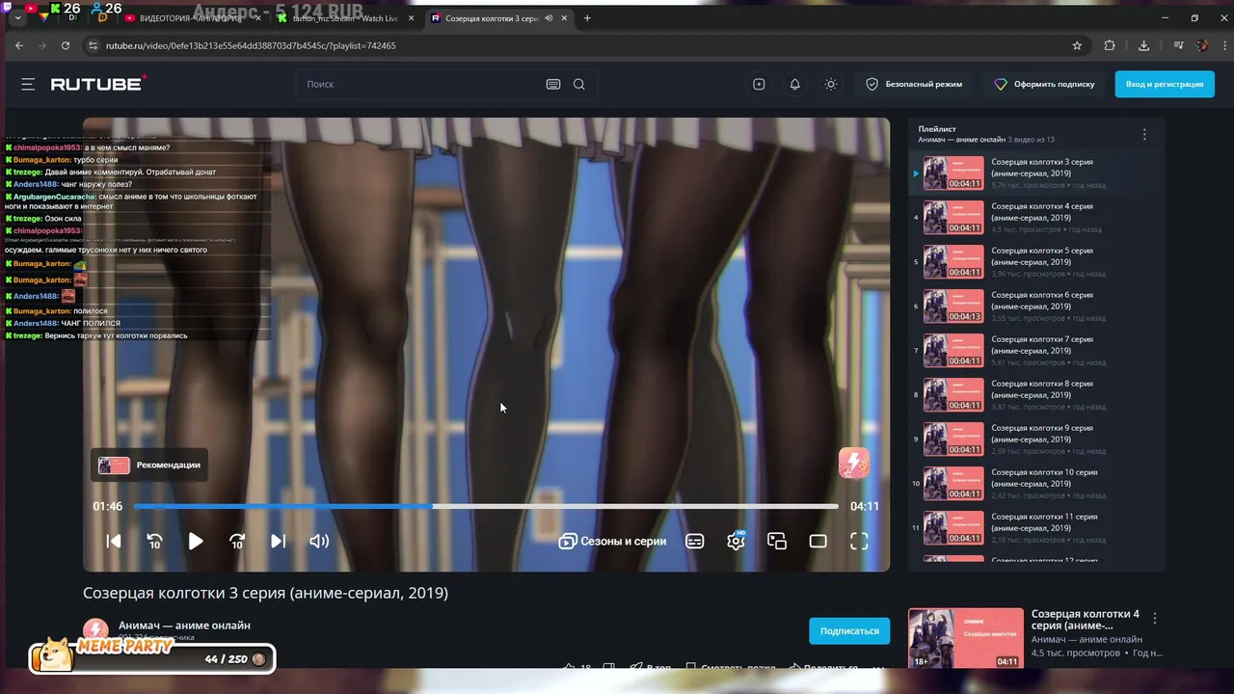Open the upload video plus icon
This screenshot has width=1234, height=694.
[759, 84]
